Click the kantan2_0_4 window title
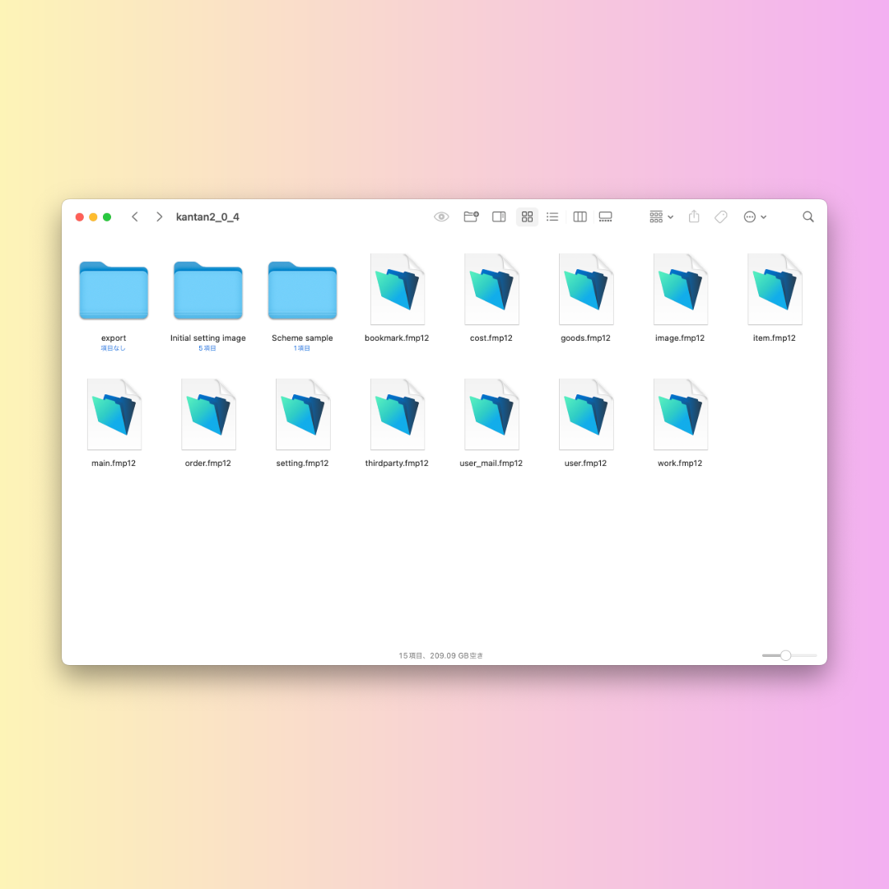The height and width of the screenshot is (889, 889). 207,217
